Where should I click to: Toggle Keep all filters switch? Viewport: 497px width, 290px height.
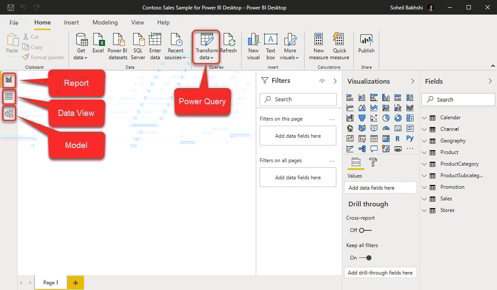[365, 258]
